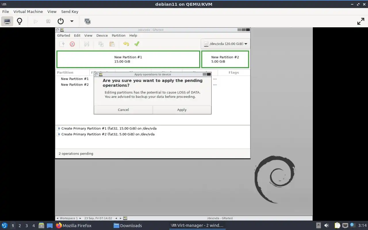The width and height of the screenshot is (368, 230).
Task: Switch to Downloads window in taskbar
Action: tap(128, 225)
